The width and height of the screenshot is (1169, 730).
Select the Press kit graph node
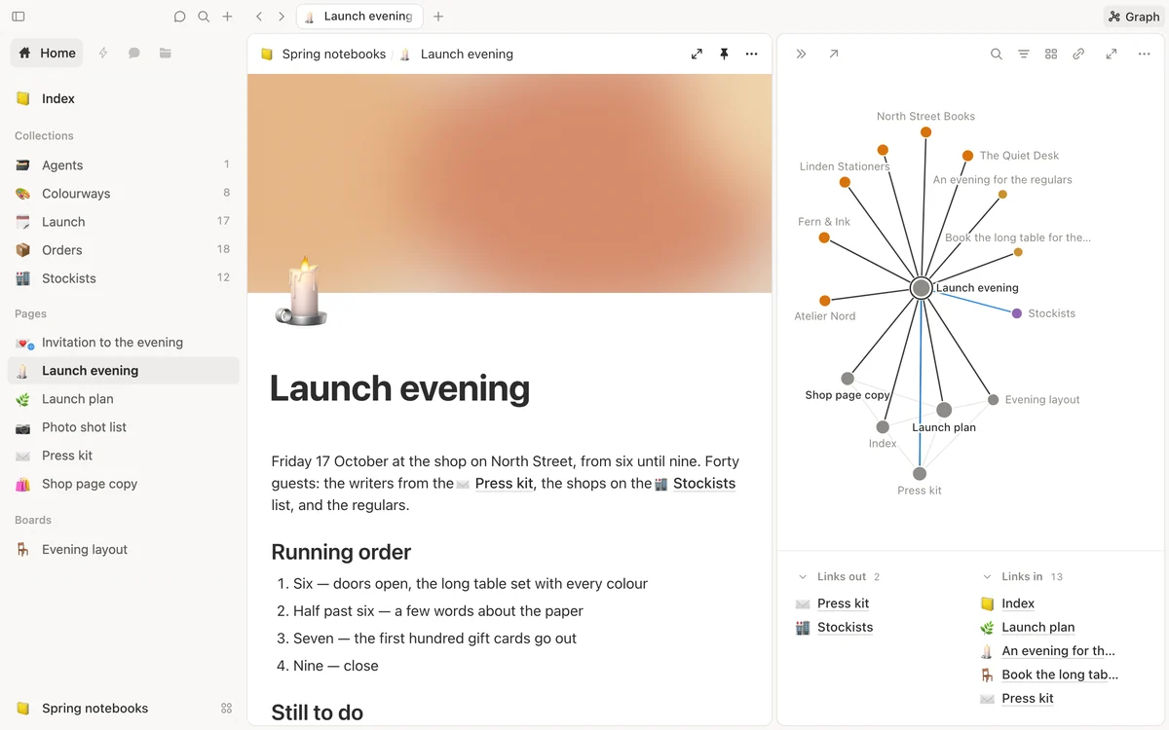[920, 474]
